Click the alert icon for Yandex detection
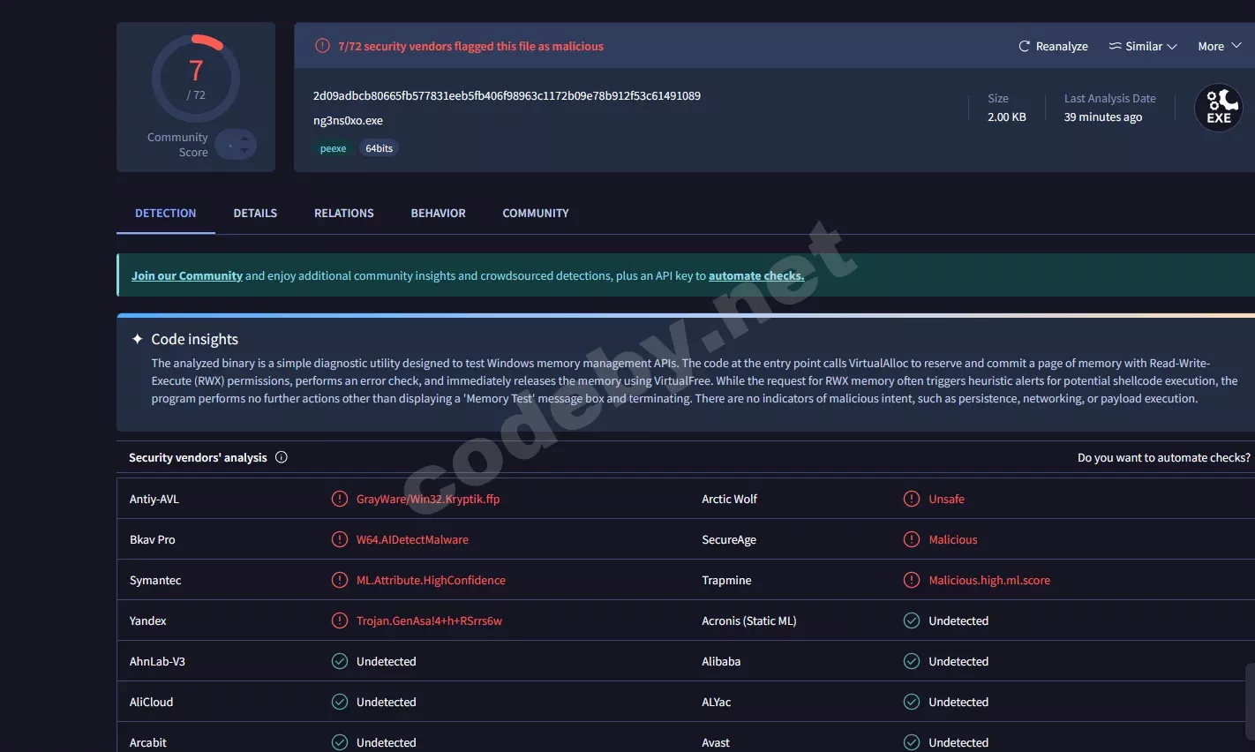The width and height of the screenshot is (1255, 752). (340, 620)
